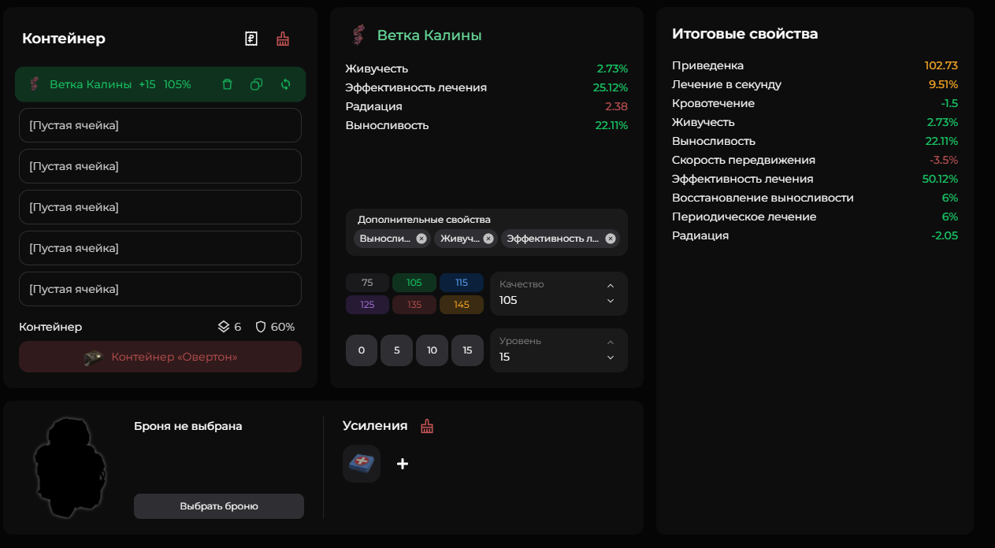Click the empty armor silhouette thumbnail
Screen dimensions: 995x548
pos(71,468)
